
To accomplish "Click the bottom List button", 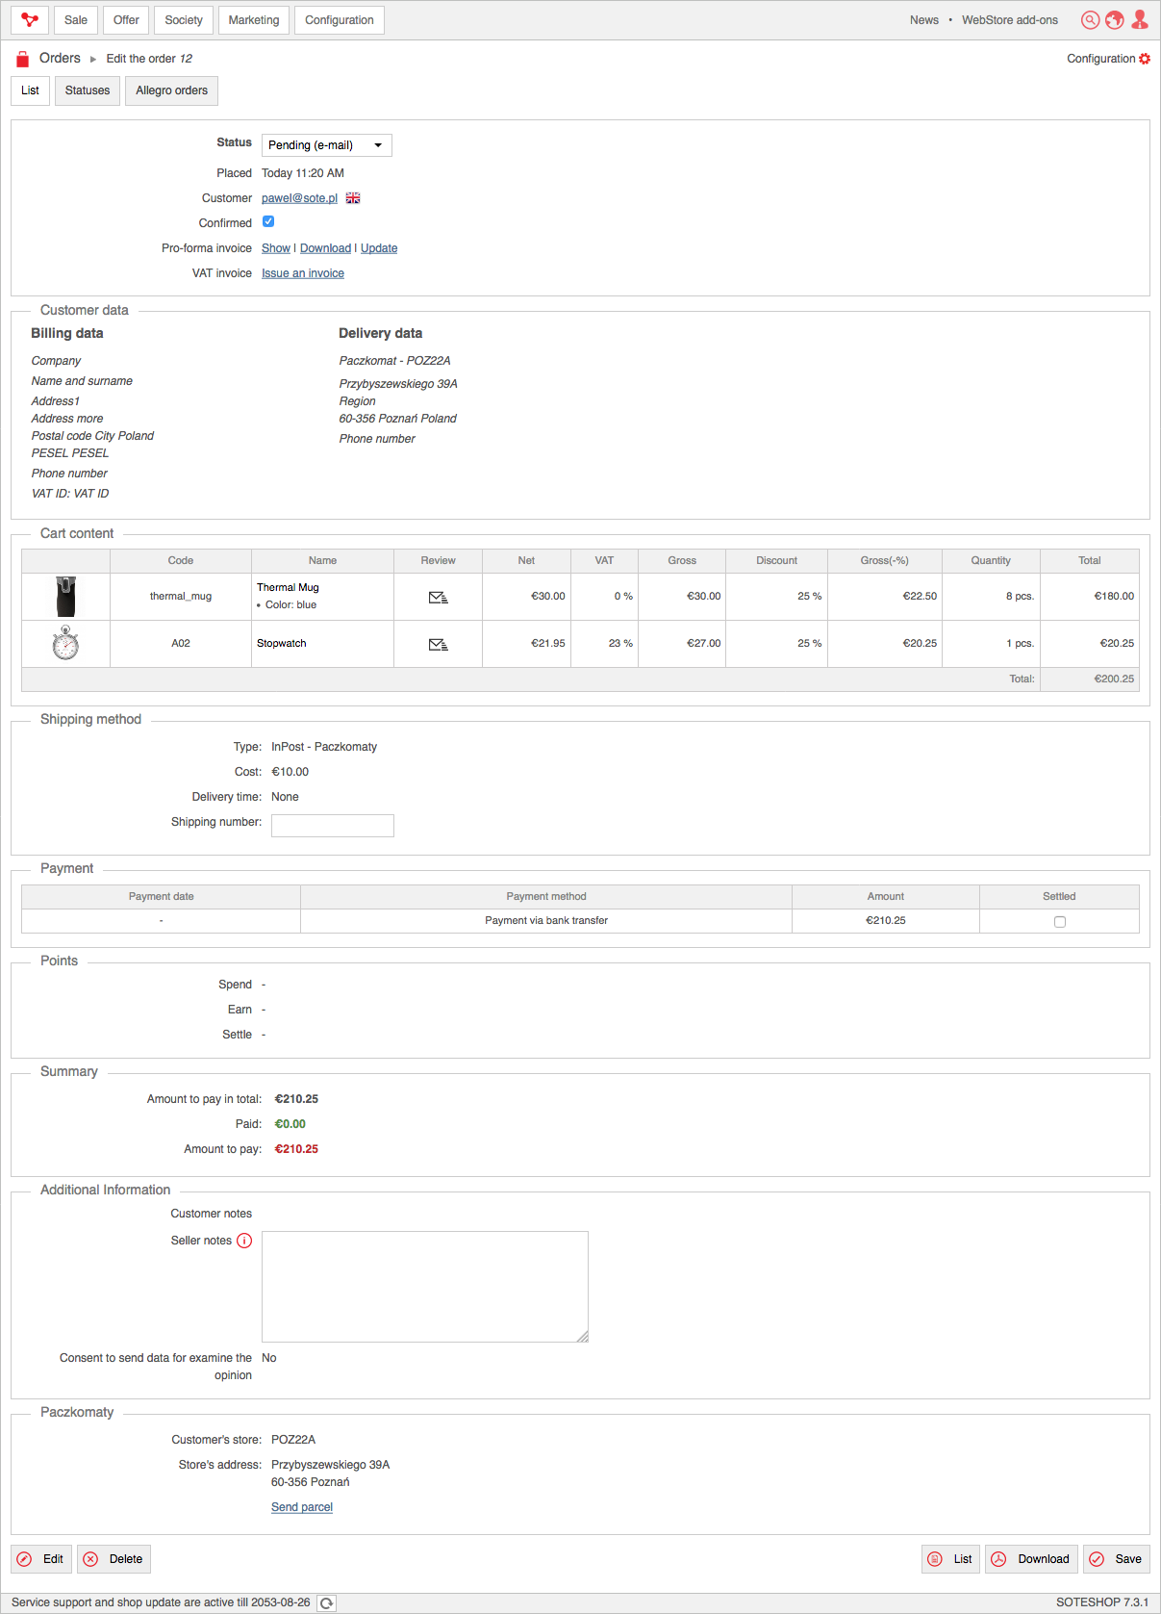I will pos(950,1559).
